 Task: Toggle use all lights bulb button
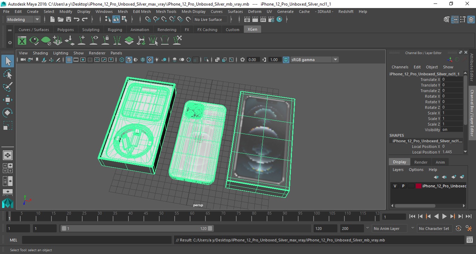coord(157,60)
